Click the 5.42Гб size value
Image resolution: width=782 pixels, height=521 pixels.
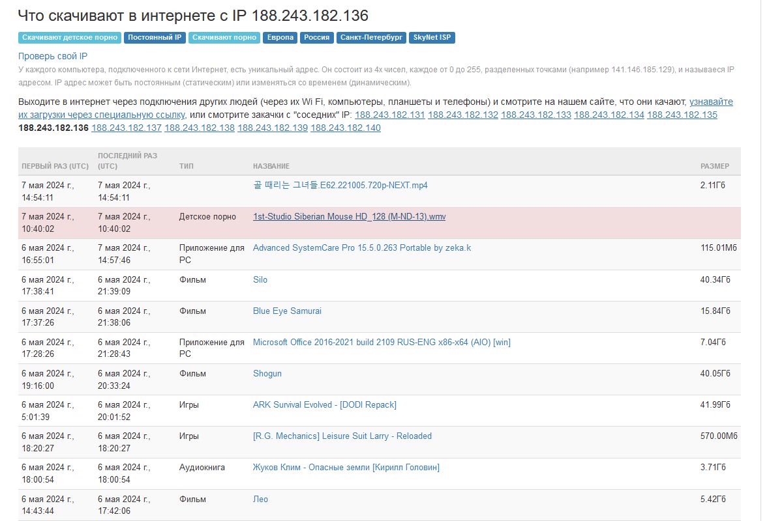[713, 499]
